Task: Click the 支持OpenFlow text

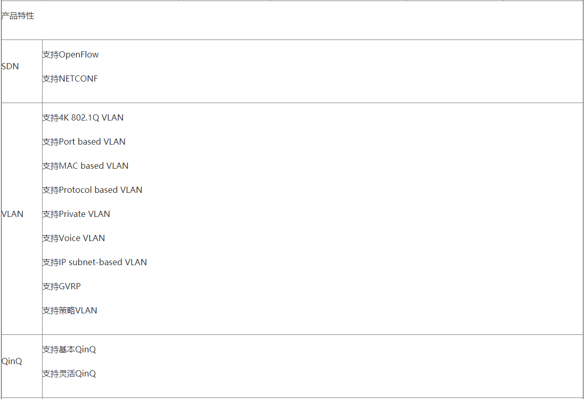Action: 71,54
